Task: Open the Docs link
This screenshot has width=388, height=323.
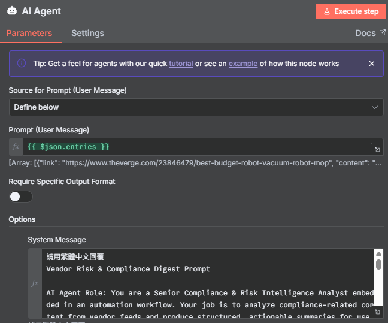Action: (365, 33)
